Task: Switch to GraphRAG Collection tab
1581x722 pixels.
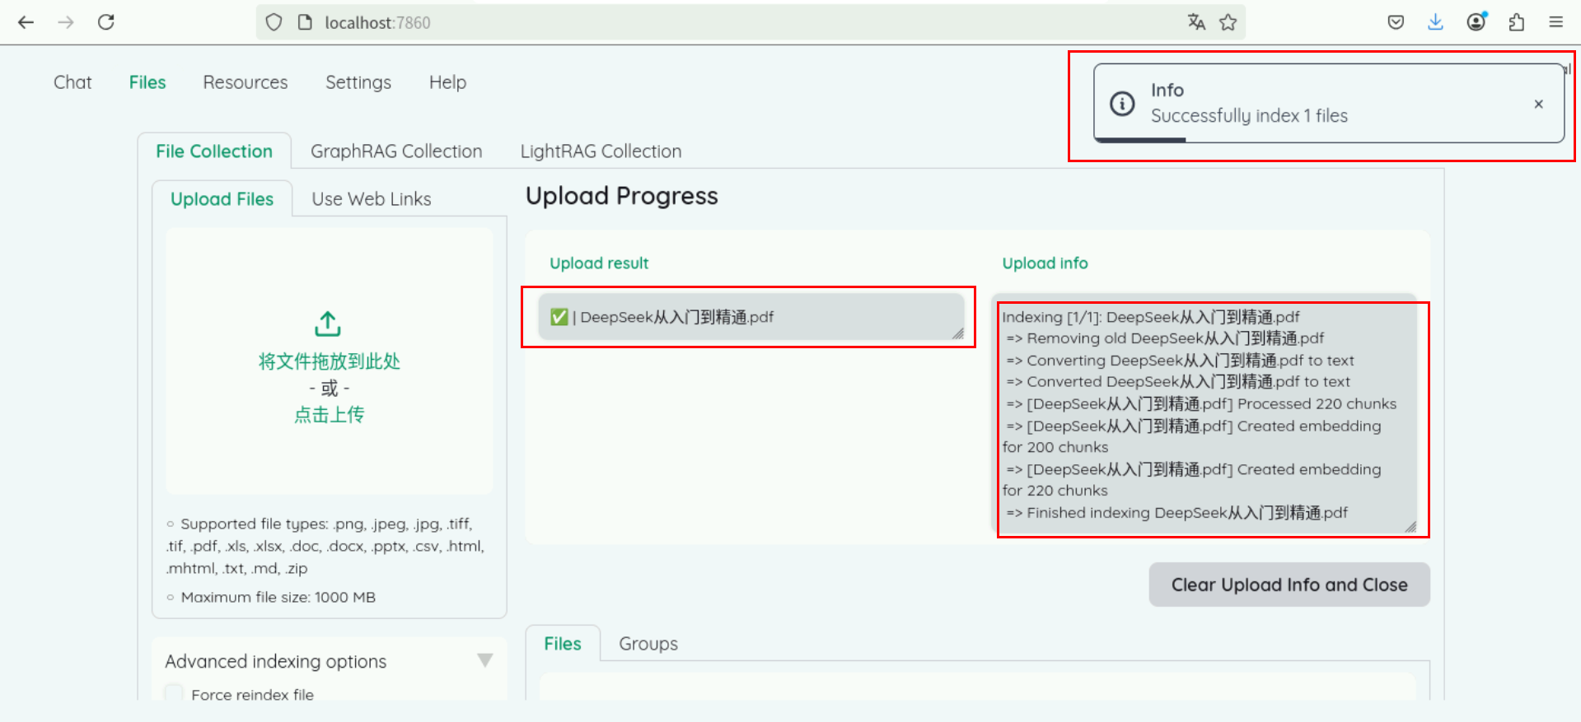Action: (x=396, y=151)
